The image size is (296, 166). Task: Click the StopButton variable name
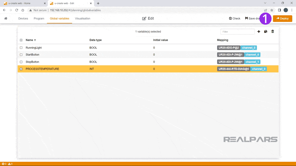coord(32,62)
